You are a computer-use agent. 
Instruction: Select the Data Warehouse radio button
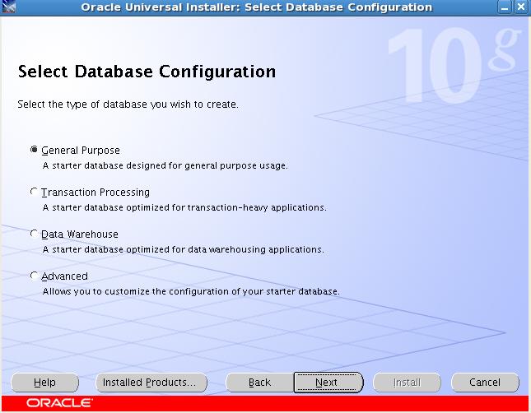tap(34, 234)
